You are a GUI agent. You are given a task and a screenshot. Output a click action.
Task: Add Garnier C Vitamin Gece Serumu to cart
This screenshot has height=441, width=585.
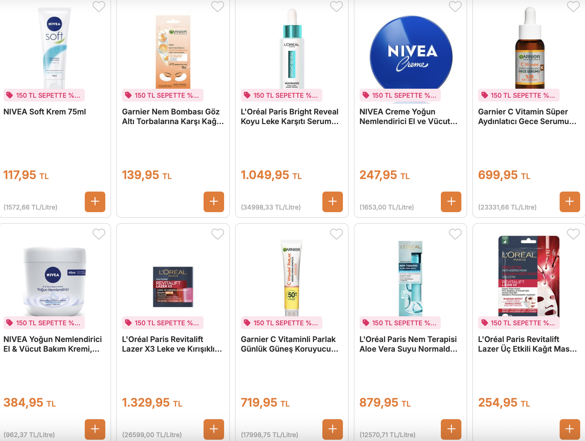coord(570,202)
